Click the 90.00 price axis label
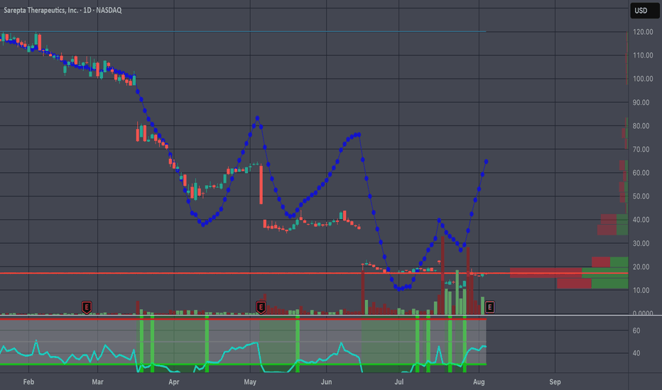This screenshot has height=390, width=662. tap(641, 102)
